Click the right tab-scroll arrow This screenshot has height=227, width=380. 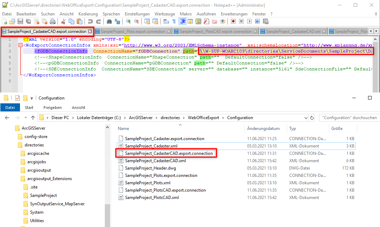click(377, 31)
